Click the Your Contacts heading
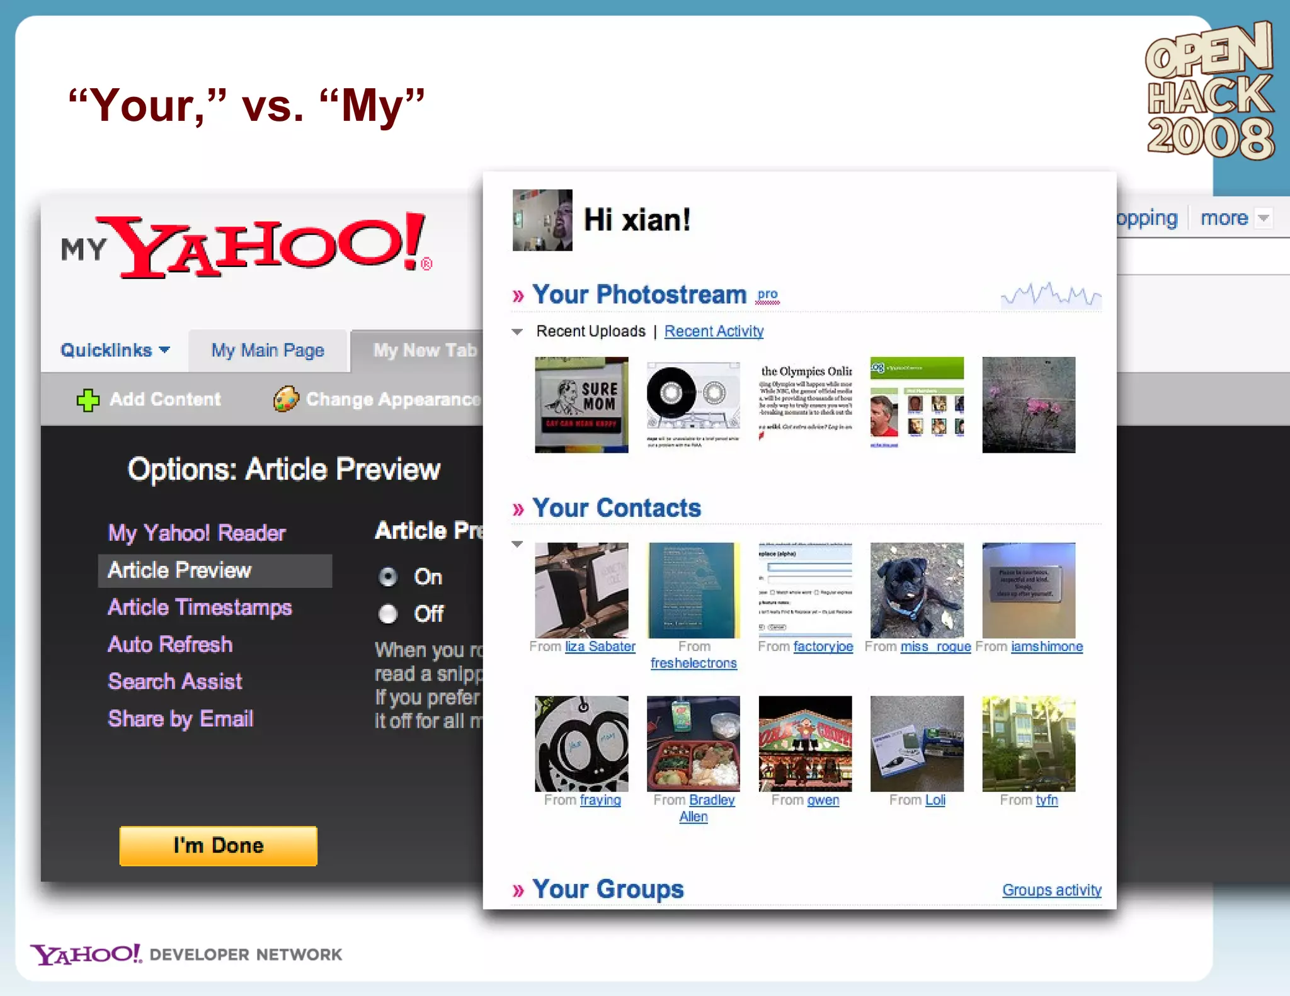This screenshot has height=996, width=1290. 617,508
